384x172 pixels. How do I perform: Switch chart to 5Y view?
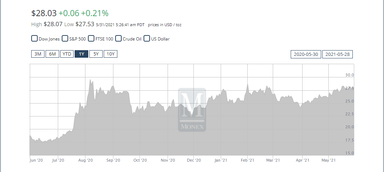[x=96, y=54]
